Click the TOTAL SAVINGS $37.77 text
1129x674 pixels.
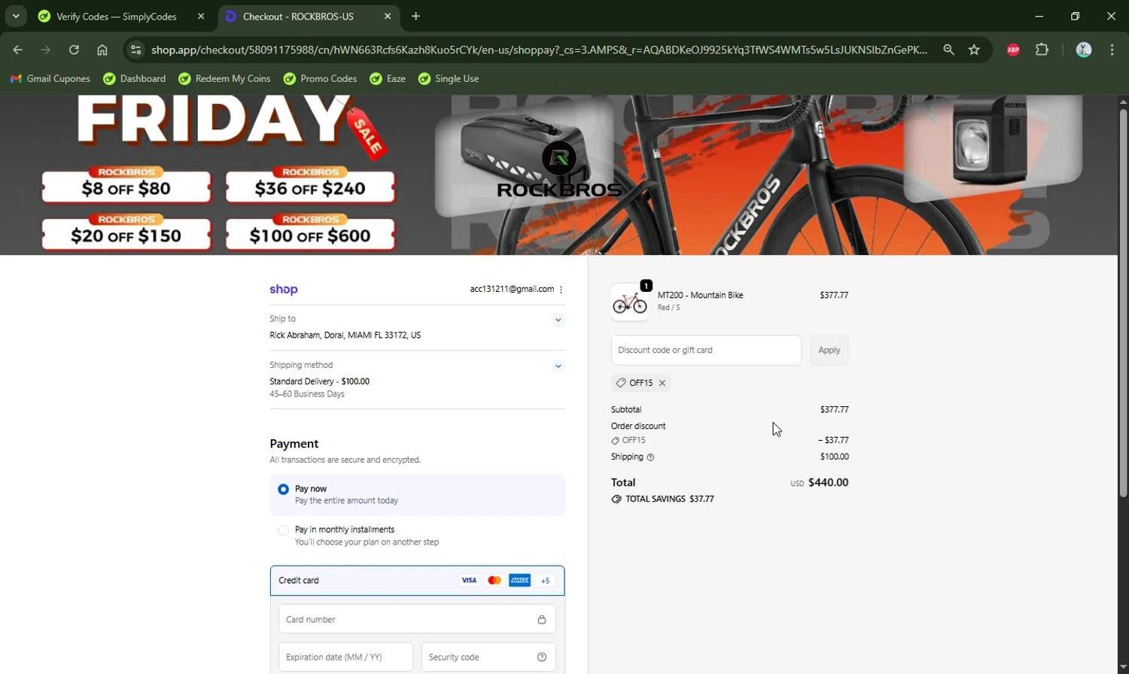click(x=670, y=499)
